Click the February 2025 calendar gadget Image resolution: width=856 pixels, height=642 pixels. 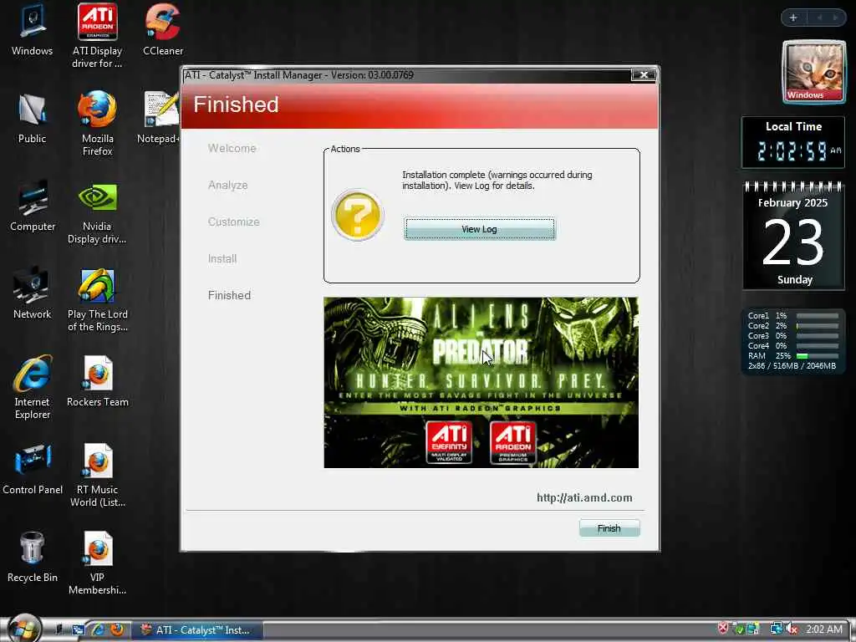793,235
